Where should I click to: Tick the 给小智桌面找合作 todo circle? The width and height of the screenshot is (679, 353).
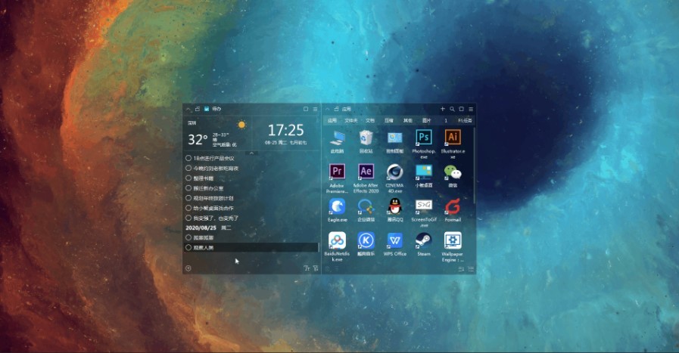pyautogui.click(x=188, y=208)
